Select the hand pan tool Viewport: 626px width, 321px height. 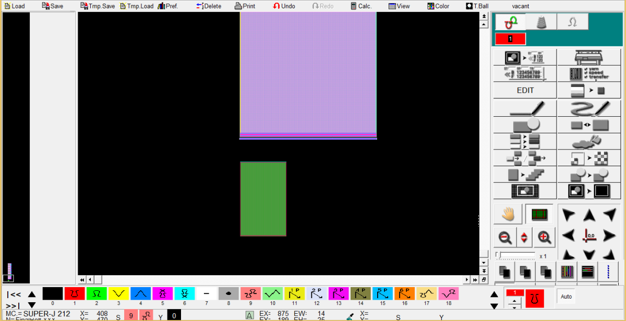[508, 214]
